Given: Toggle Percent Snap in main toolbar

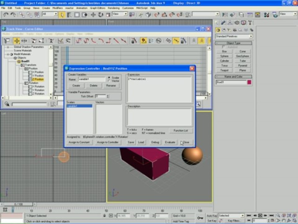Looking at the screenshot, I should 172,15.
